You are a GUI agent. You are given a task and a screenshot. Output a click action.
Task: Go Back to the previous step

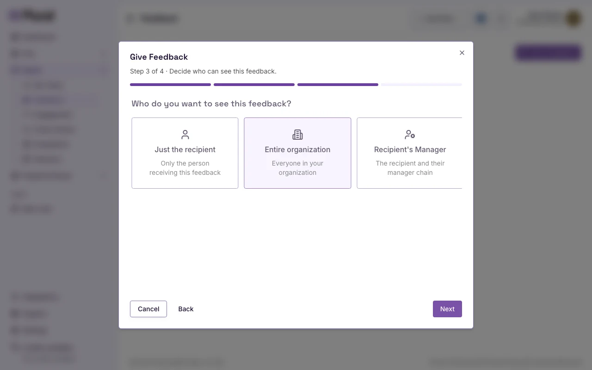(186, 309)
